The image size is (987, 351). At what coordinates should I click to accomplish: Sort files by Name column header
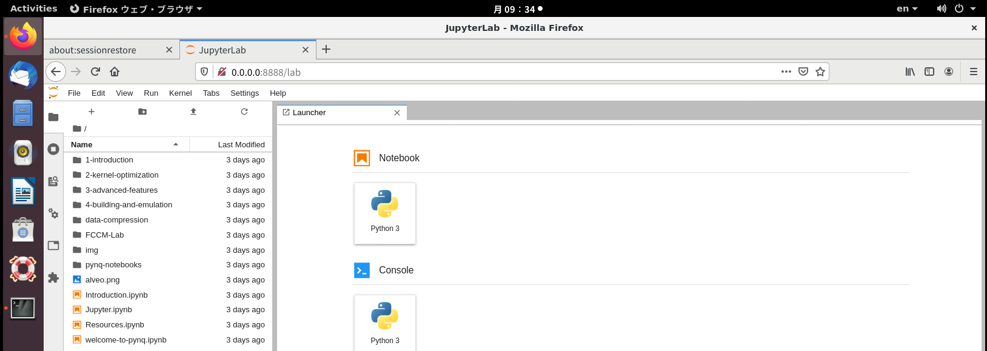pyautogui.click(x=82, y=144)
